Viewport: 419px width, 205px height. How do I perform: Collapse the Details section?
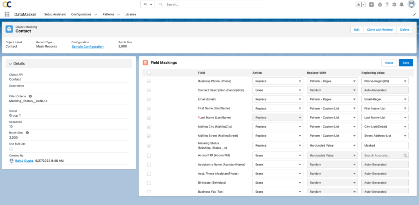coord(10,64)
